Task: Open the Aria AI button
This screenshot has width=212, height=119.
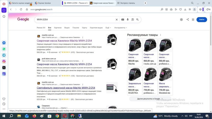Action: coord(208,9)
